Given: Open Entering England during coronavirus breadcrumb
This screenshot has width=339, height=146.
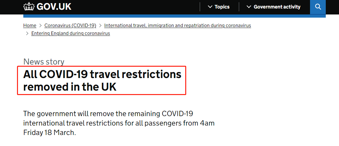Looking at the screenshot, I should tap(71, 33).
